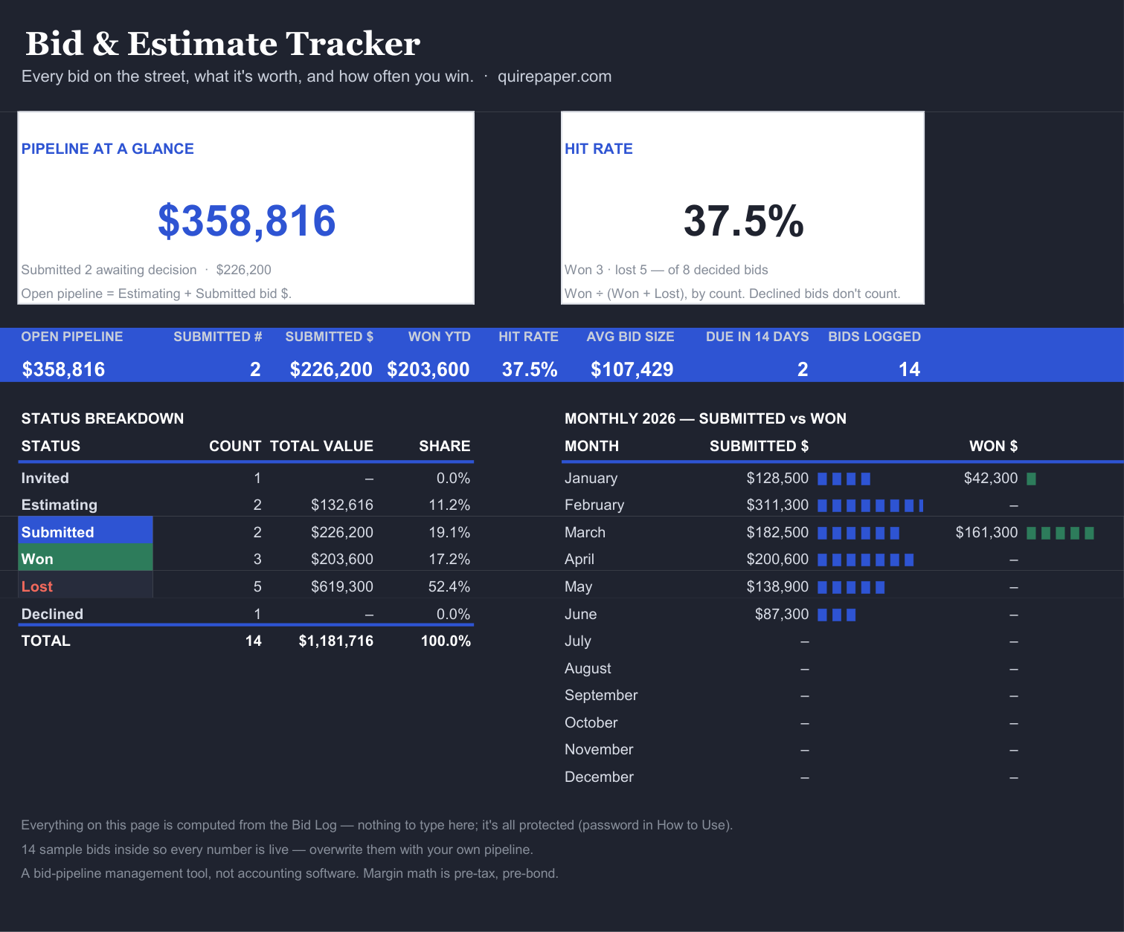Click the June submitted blue bar
This screenshot has width=1124, height=932.
[x=836, y=615]
